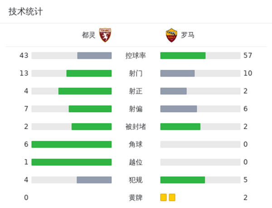Click the Roma team crest logo
Image resolution: width=272 pixels, height=208 pixels.
pyautogui.click(x=170, y=35)
